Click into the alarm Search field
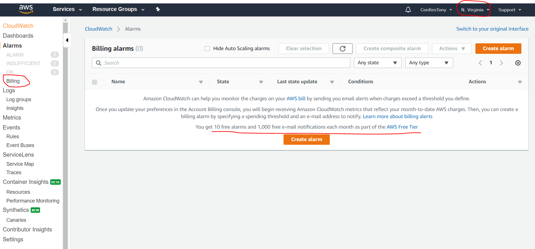Viewport: 535px width, 249px height. pos(221,63)
